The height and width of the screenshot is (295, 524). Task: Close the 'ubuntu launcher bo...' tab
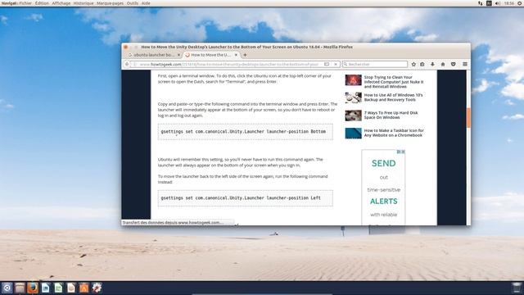178,55
